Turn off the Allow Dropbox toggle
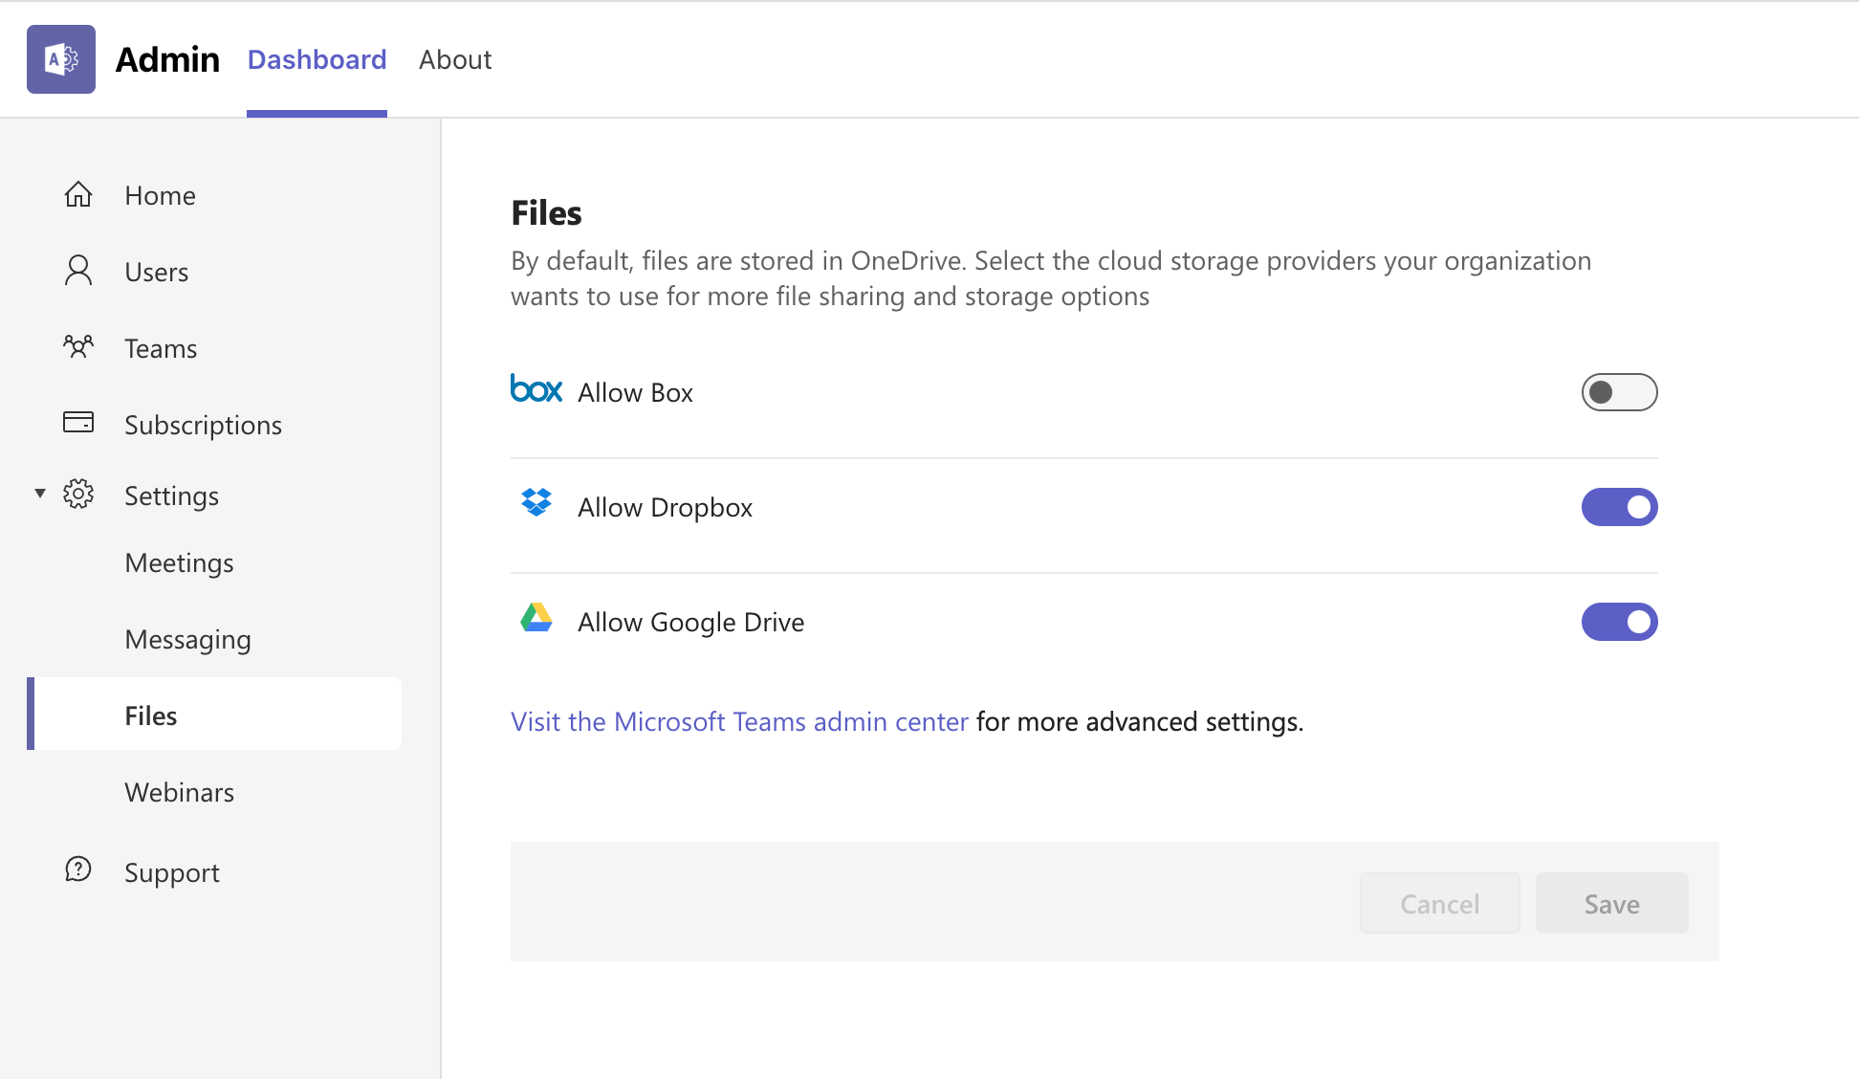Screen dimensions: 1859x1079 tap(1619, 507)
